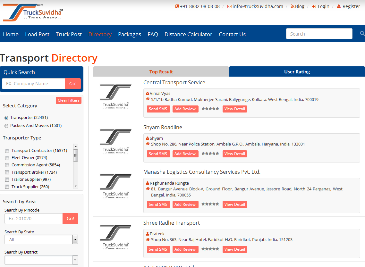Select the Packers And Movers radio button
The image size is (365, 267).
[6, 126]
